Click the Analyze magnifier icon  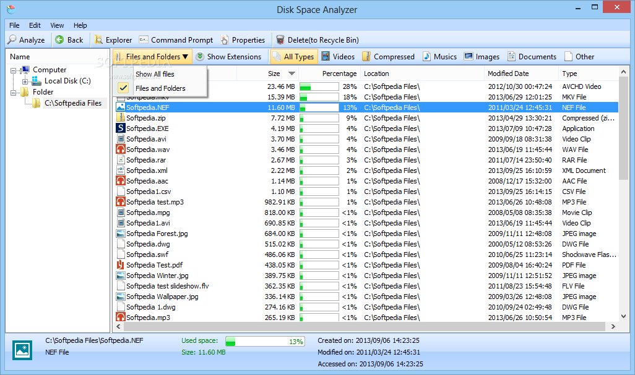(x=12, y=40)
